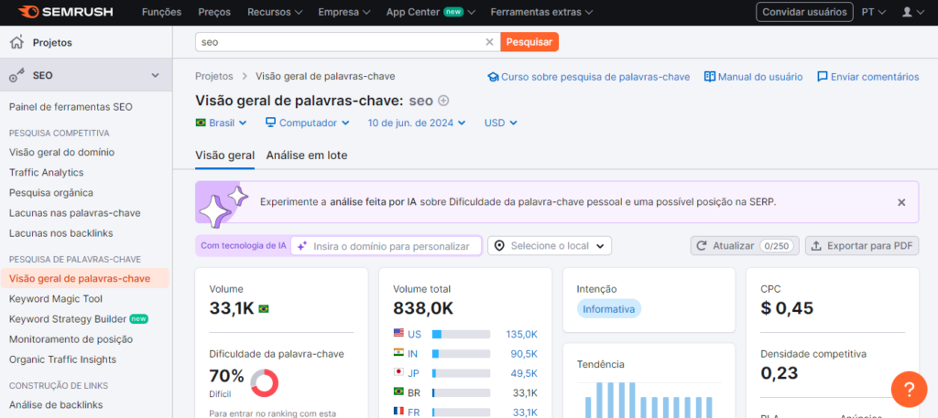Click the IN volume bar
The image size is (938, 418).
click(462, 353)
